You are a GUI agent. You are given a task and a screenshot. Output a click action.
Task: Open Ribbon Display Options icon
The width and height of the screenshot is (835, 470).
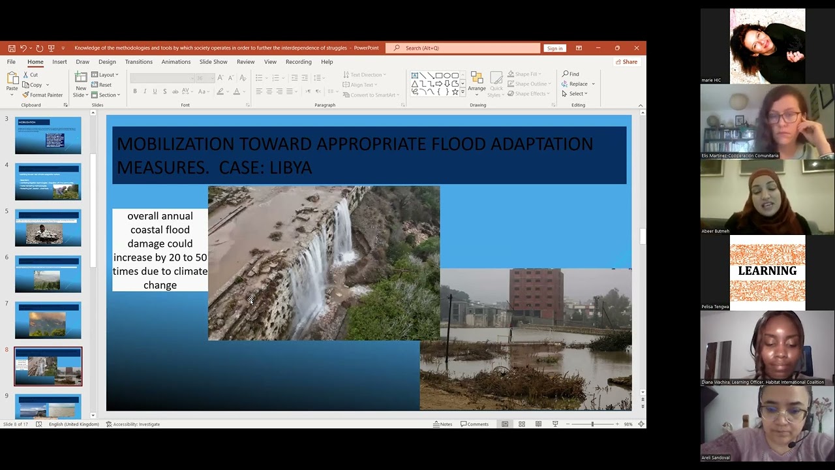coord(579,48)
